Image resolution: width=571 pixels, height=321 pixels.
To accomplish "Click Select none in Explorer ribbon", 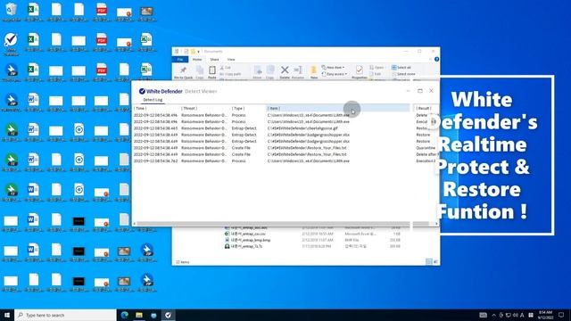I will tap(403, 74).
